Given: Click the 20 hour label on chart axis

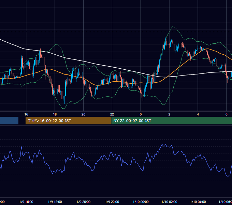Looking at the screenshot, I should (x=84, y=114).
